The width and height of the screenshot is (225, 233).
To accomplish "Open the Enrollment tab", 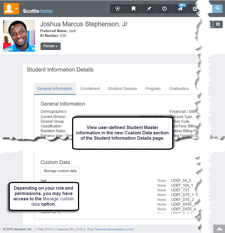I will point(90,89).
